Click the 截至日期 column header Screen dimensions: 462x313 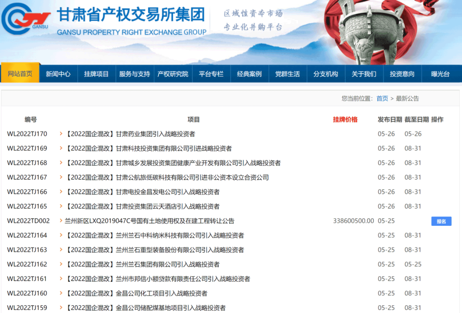click(417, 120)
